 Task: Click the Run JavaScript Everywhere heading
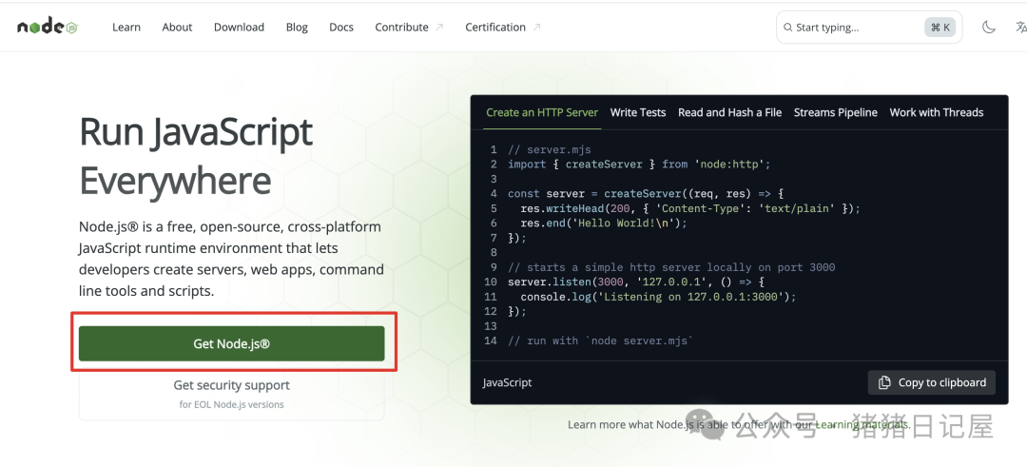coord(196,156)
